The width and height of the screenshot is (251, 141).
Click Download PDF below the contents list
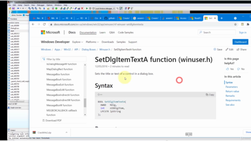coord(52,120)
